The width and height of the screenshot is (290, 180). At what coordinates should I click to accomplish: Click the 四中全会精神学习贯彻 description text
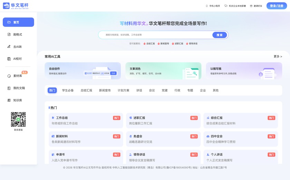221,142
